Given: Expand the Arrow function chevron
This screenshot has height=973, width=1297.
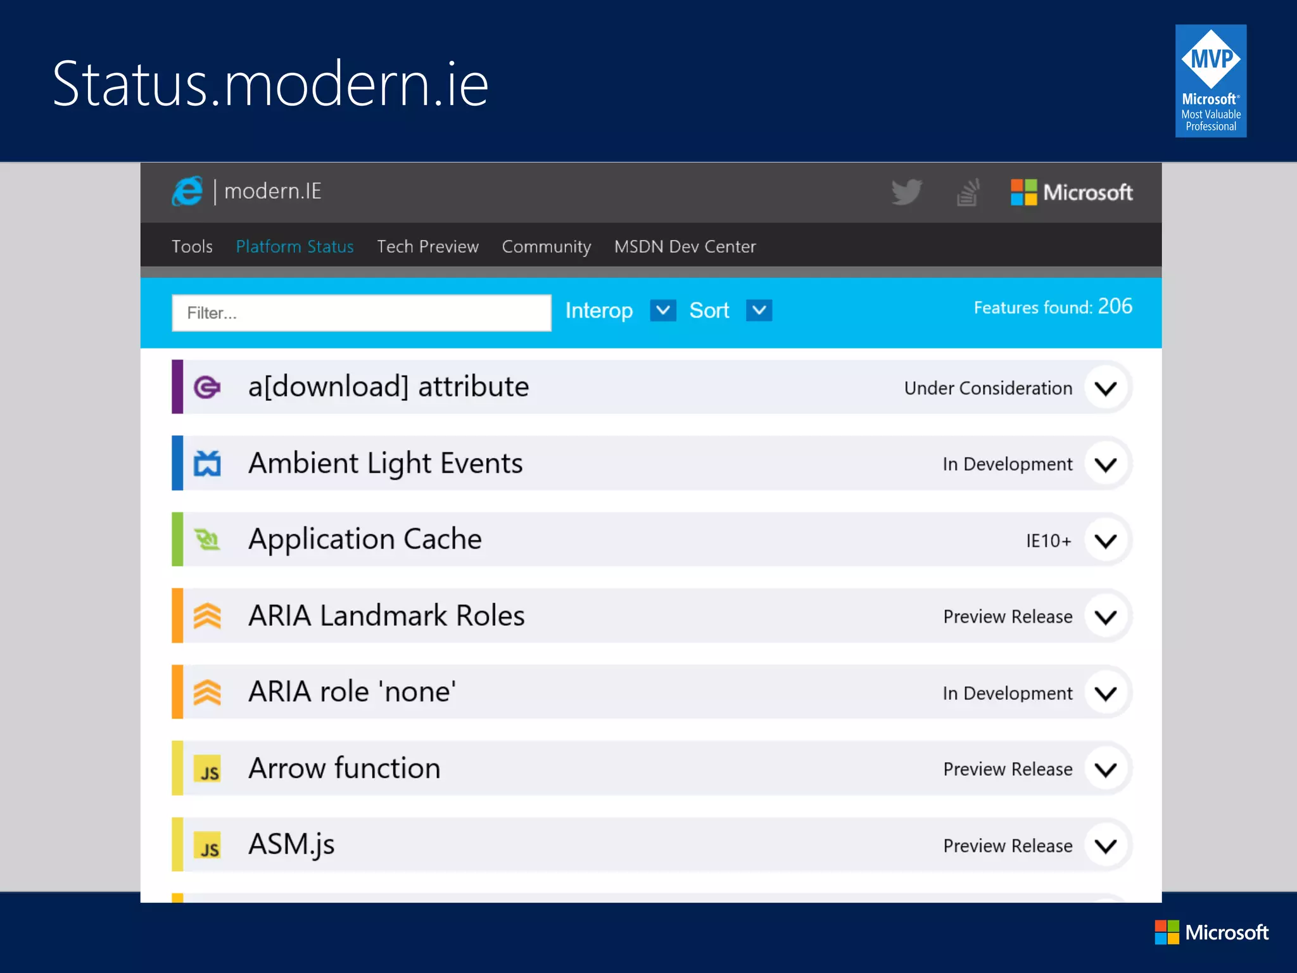Looking at the screenshot, I should pos(1106,770).
